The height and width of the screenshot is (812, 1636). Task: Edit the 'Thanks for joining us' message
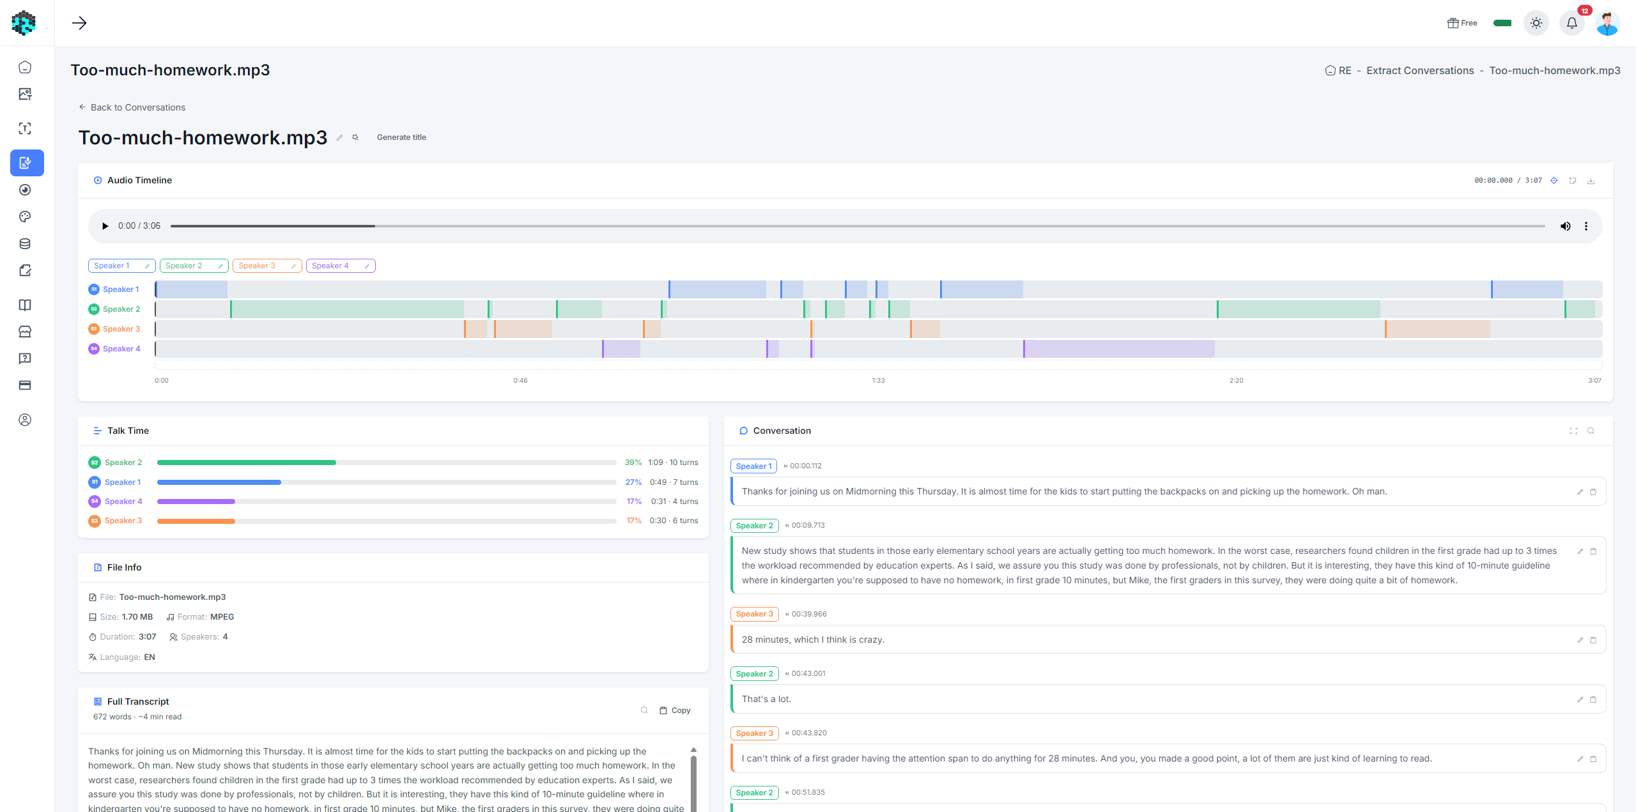tap(1580, 492)
